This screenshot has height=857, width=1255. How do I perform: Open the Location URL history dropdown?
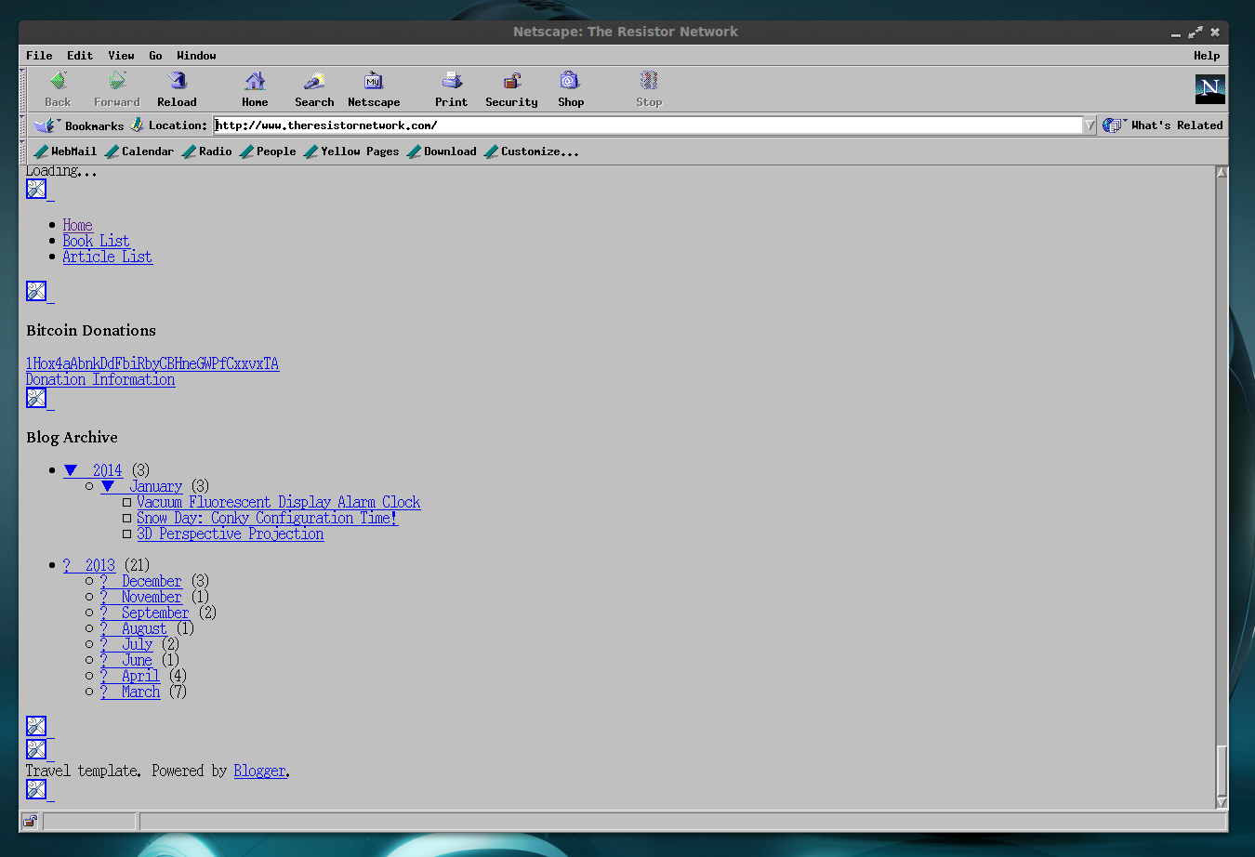tap(1090, 125)
